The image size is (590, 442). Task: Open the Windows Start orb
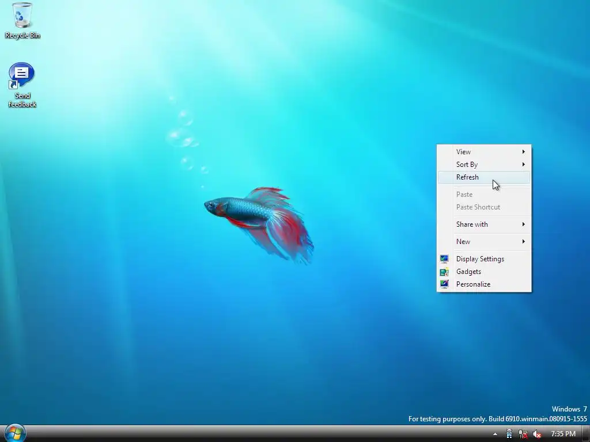point(15,433)
